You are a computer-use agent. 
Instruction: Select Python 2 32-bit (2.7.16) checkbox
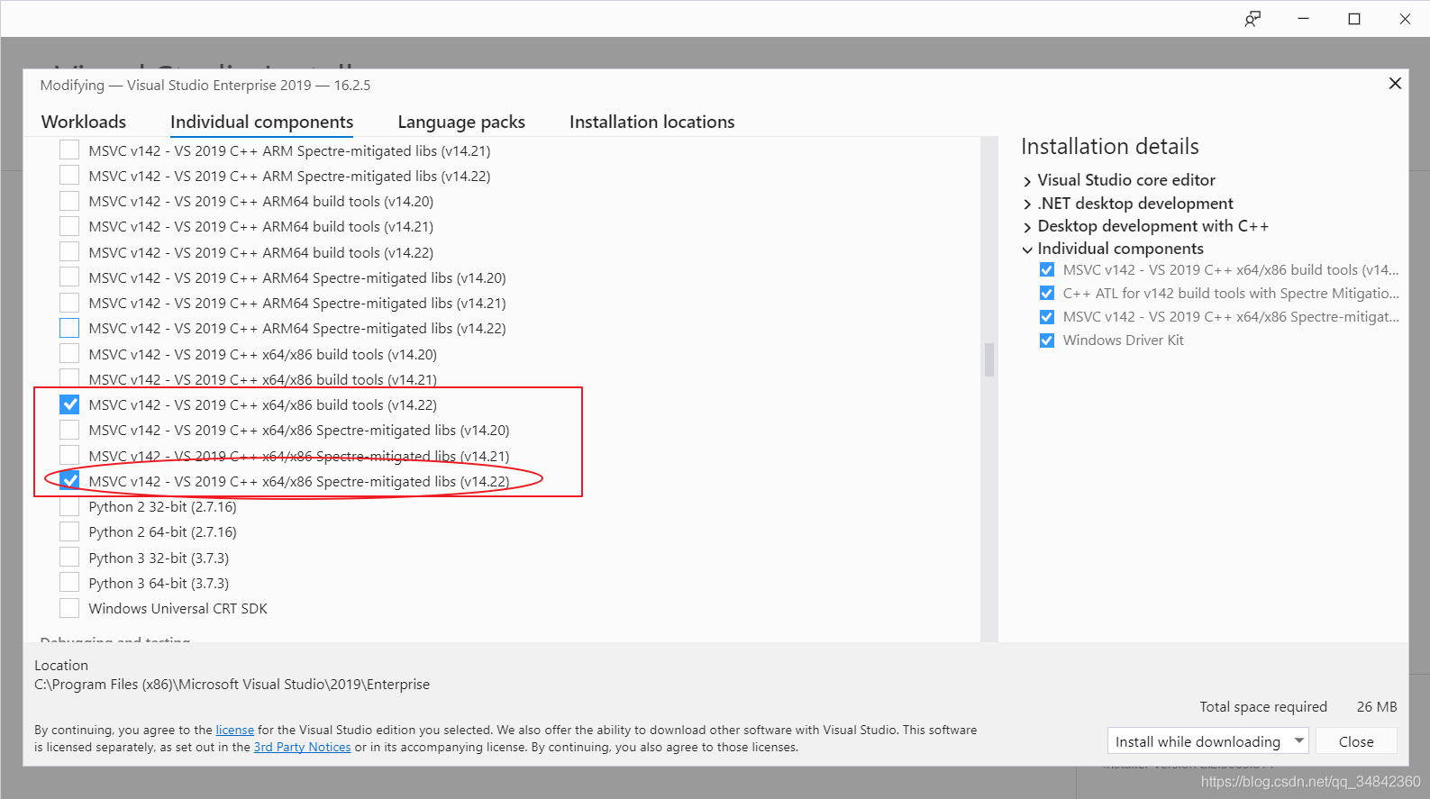pyautogui.click(x=69, y=507)
